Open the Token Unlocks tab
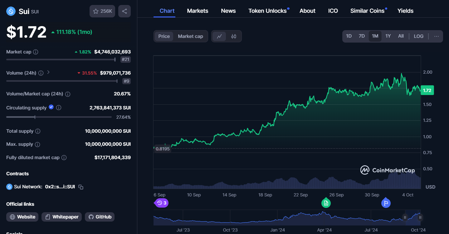The width and height of the screenshot is (449, 234). pyautogui.click(x=267, y=11)
